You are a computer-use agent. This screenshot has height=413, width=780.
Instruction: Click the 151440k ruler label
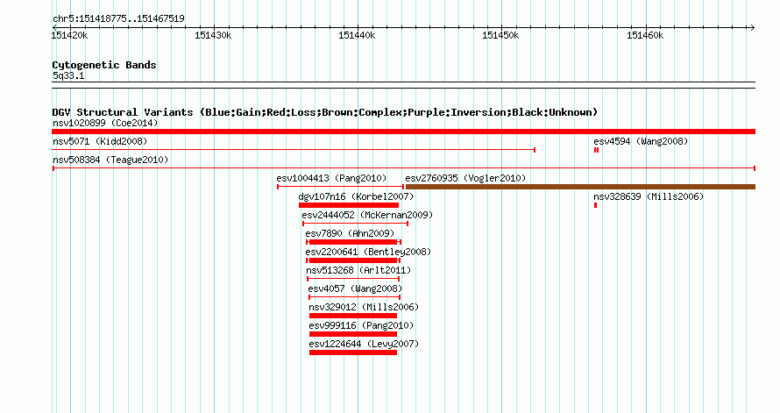(x=357, y=35)
